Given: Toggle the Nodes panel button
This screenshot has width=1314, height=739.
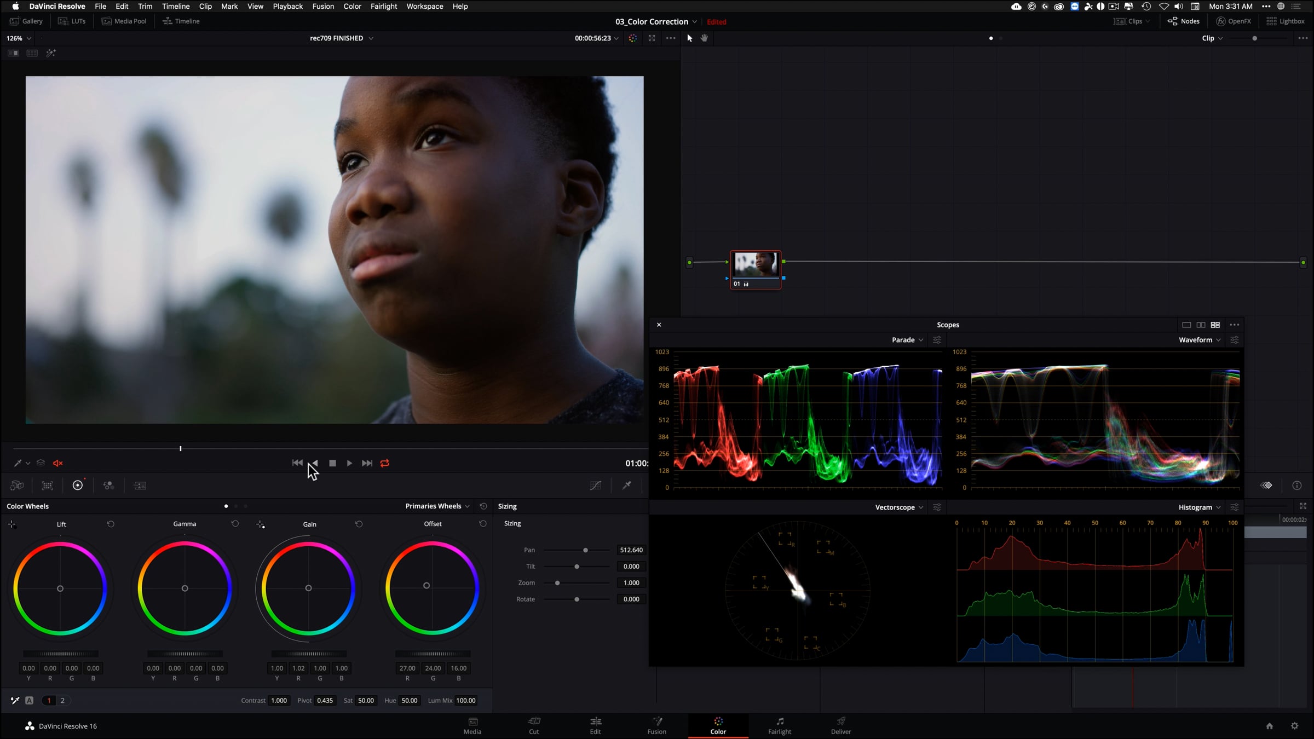Looking at the screenshot, I should (x=1183, y=21).
